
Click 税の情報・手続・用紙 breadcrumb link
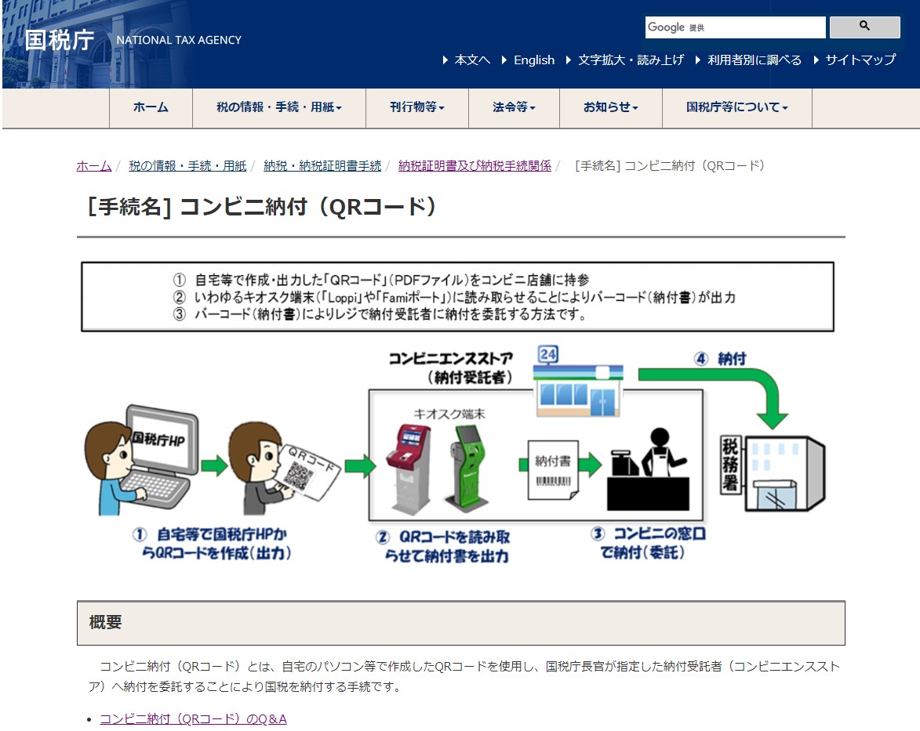[187, 166]
